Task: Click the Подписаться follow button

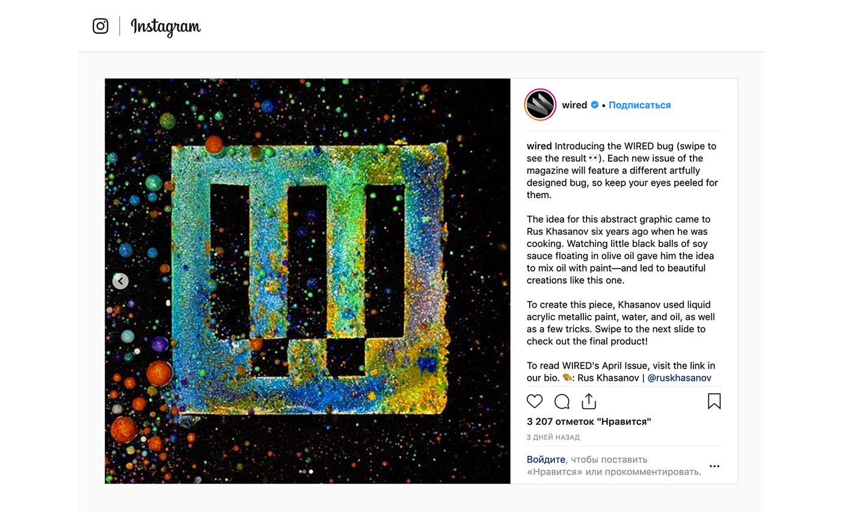Action: coord(639,105)
